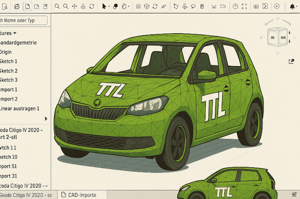Click the trash can delete icon
The image size is (300, 199).
pyautogui.click(x=202, y=6)
